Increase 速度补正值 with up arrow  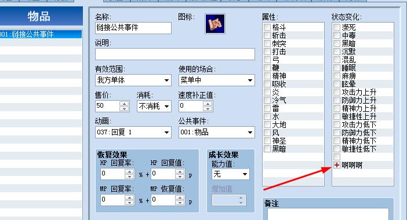(208, 104)
